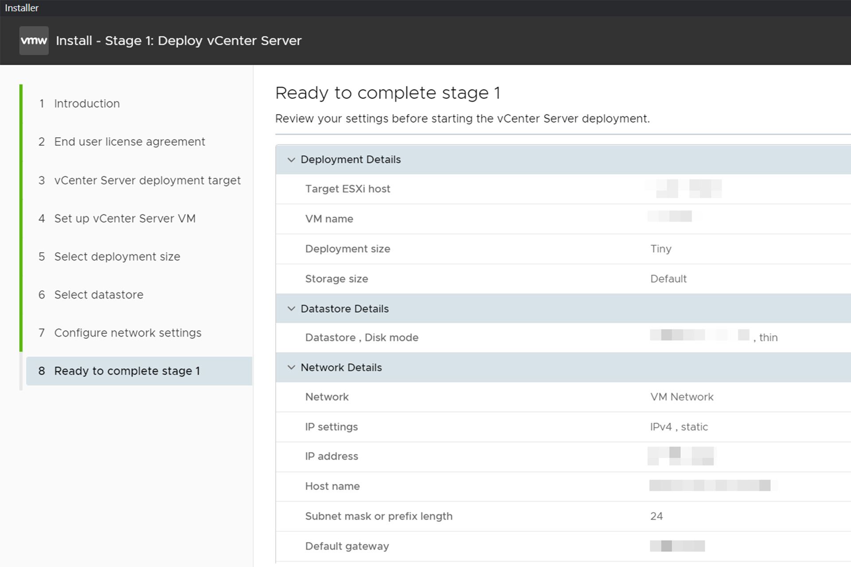Click the Datastore, Disk mode label
Screen dimensions: 851x567
click(x=362, y=338)
